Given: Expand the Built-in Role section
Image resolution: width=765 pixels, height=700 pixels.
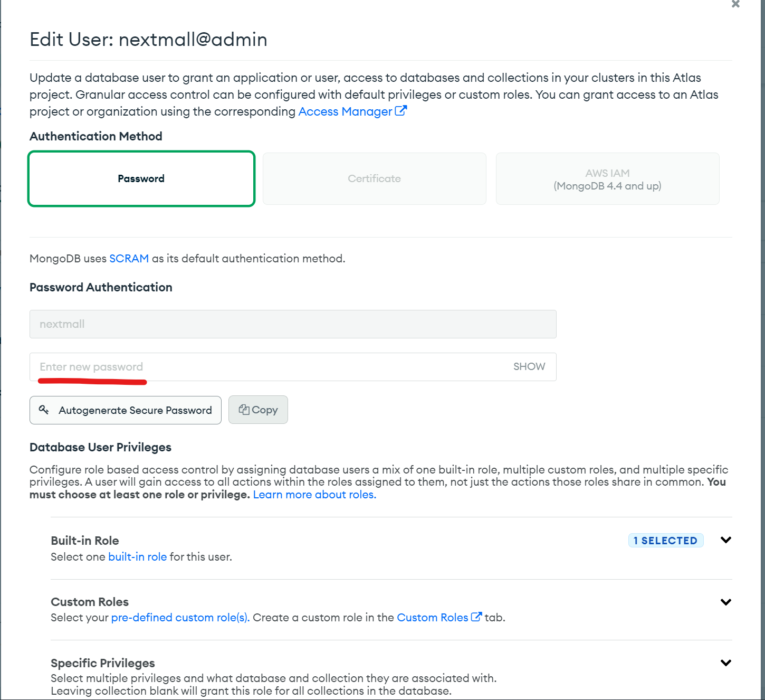Looking at the screenshot, I should click(x=726, y=540).
